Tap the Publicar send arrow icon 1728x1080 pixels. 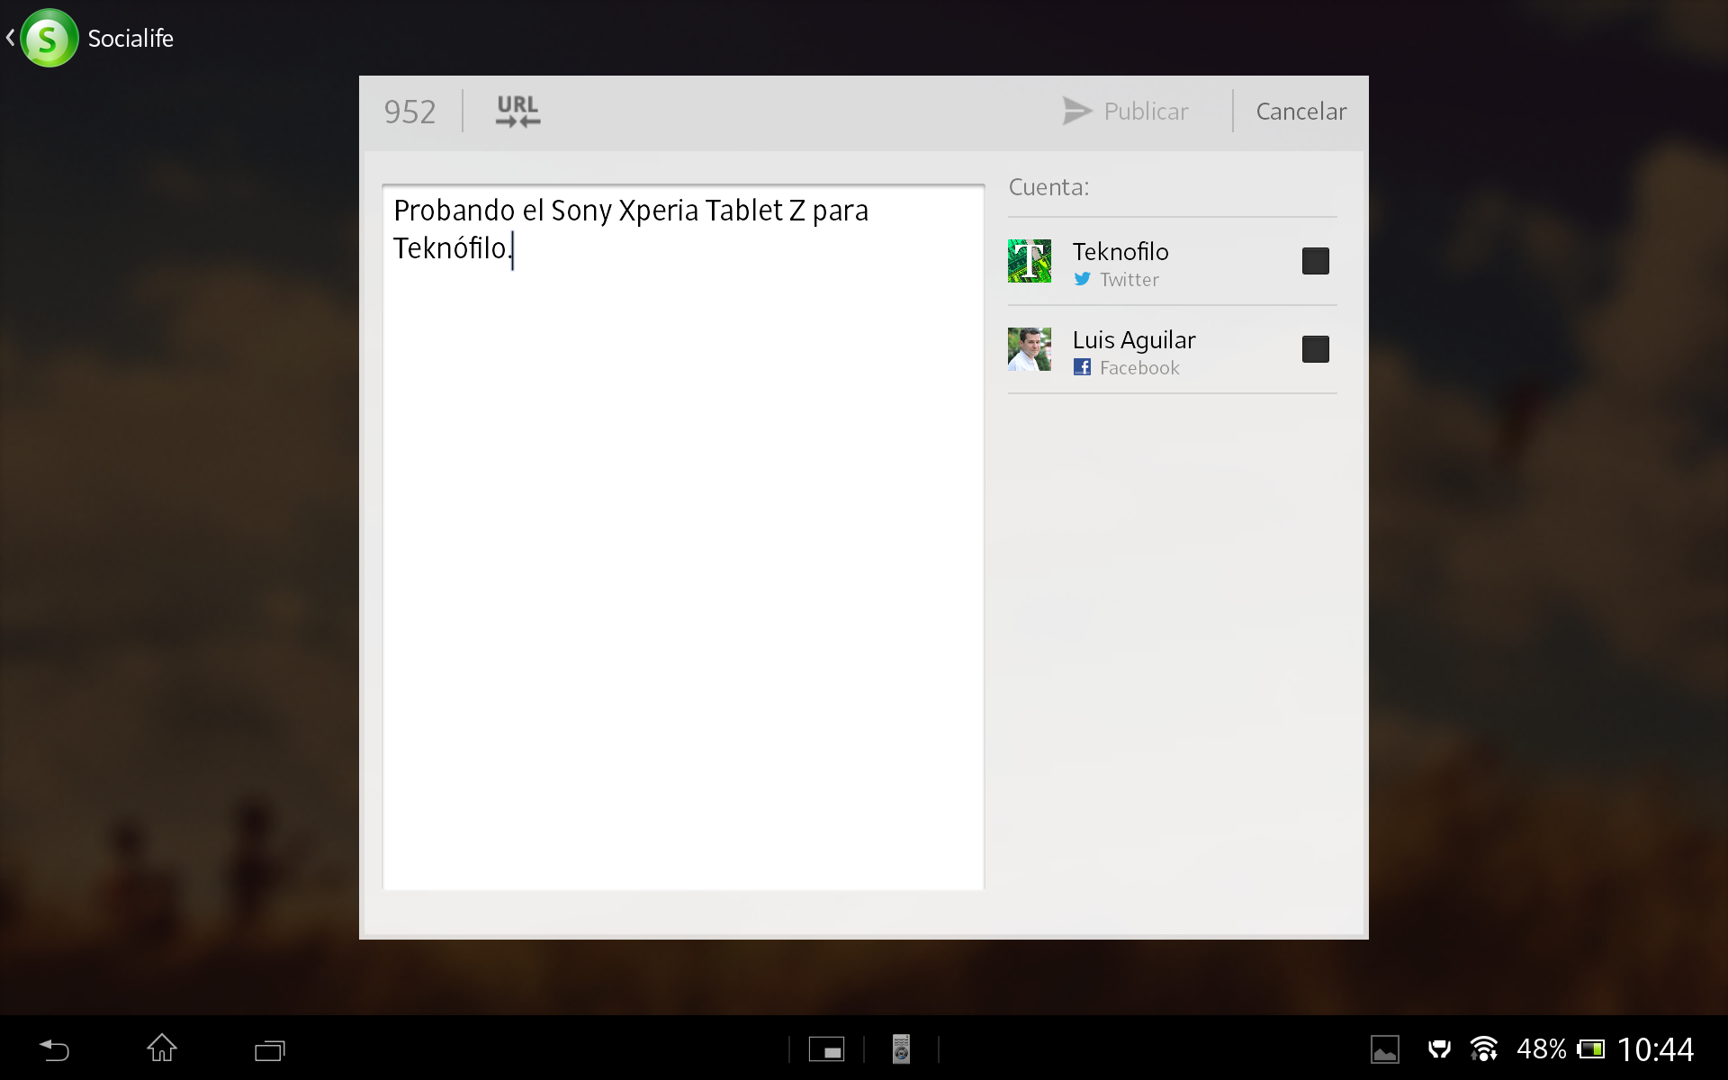[x=1076, y=111]
